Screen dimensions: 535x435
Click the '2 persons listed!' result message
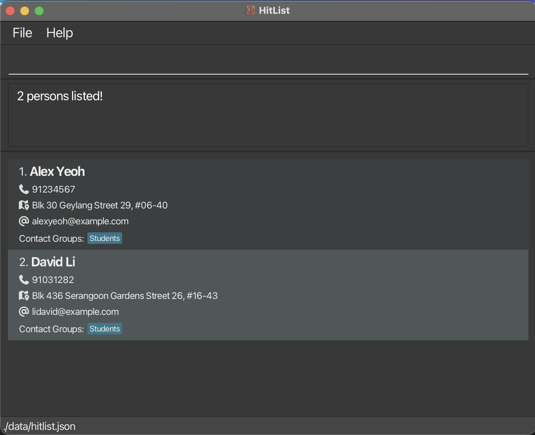coord(60,96)
